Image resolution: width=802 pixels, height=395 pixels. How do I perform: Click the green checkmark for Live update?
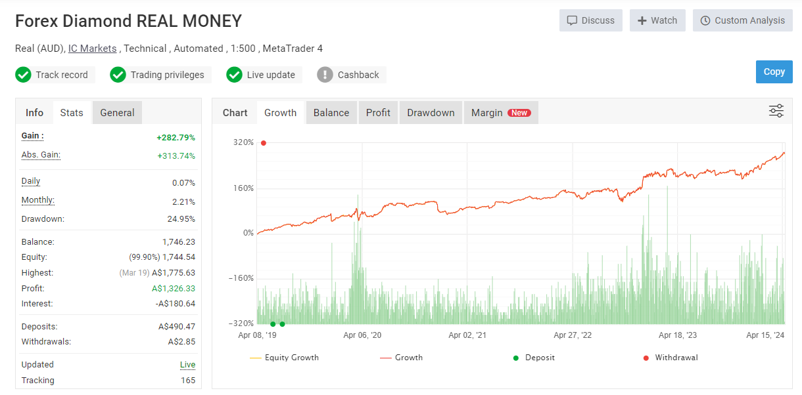pos(234,75)
